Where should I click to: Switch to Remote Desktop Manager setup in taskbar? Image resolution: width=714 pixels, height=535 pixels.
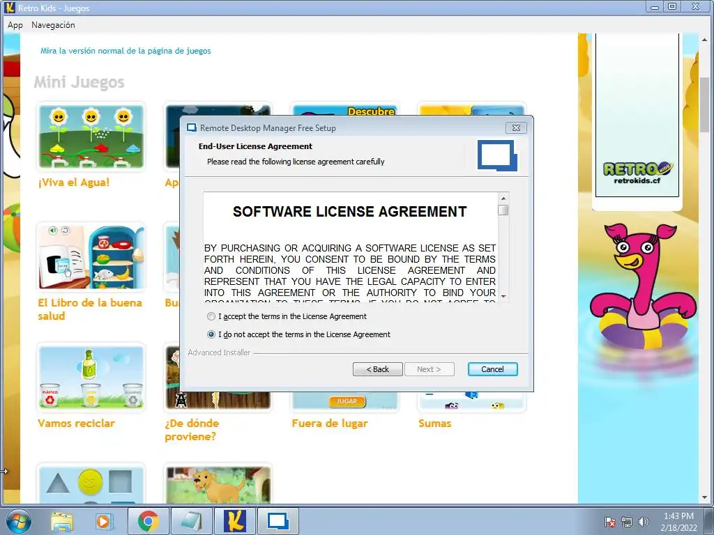(x=278, y=521)
